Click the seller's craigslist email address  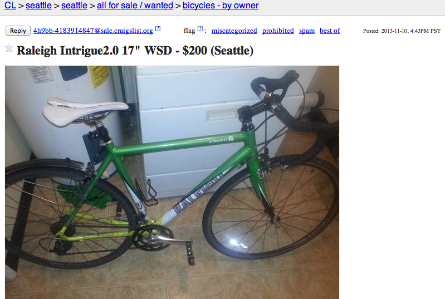tap(93, 31)
